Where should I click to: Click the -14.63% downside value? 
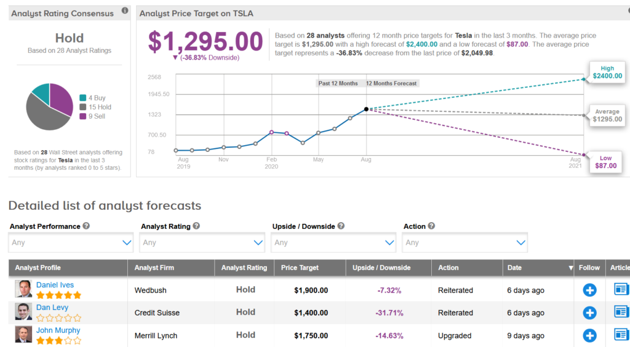click(x=389, y=336)
